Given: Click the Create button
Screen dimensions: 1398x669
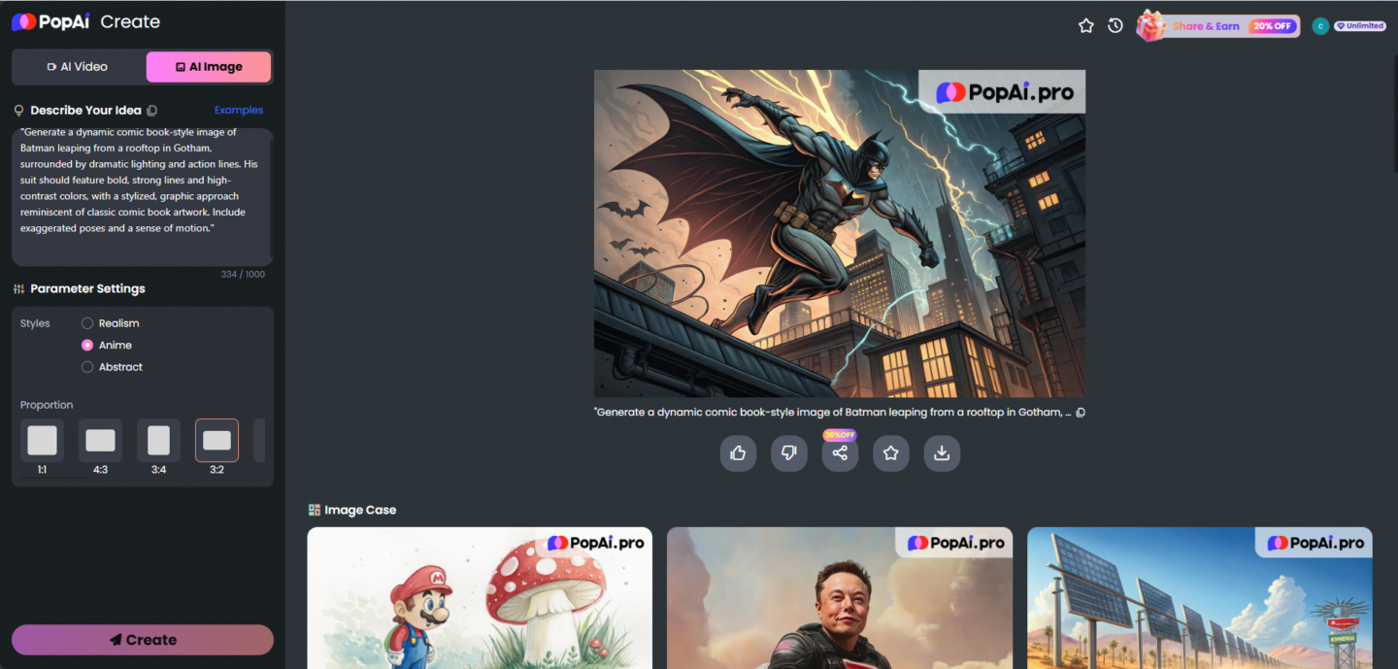Looking at the screenshot, I should (x=143, y=640).
